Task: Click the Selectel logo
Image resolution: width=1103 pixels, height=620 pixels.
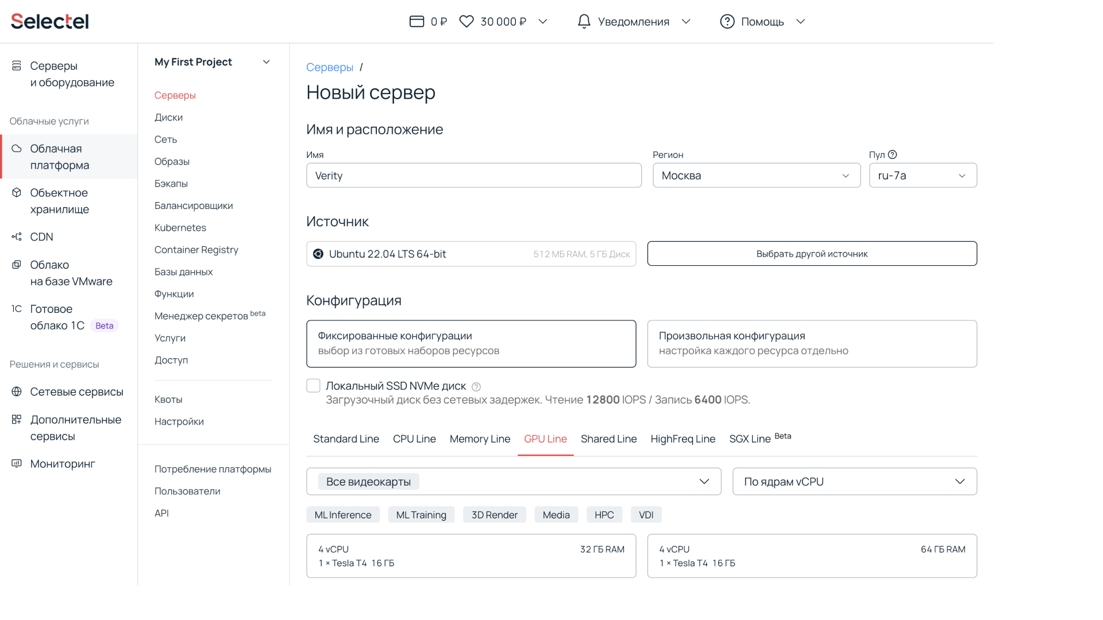Action: pyautogui.click(x=50, y=21)
